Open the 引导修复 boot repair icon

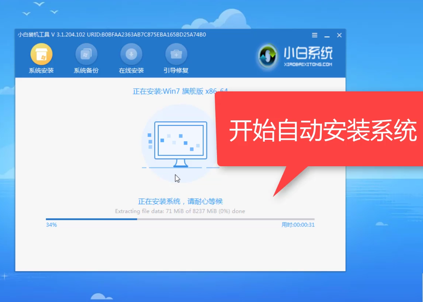(176, 54)
